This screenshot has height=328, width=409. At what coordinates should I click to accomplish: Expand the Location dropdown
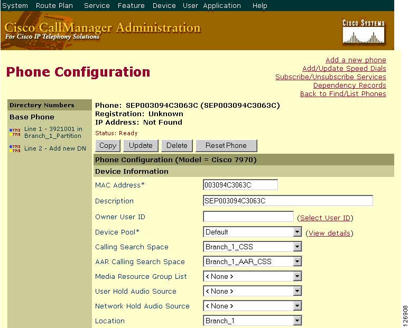(297, 321)
